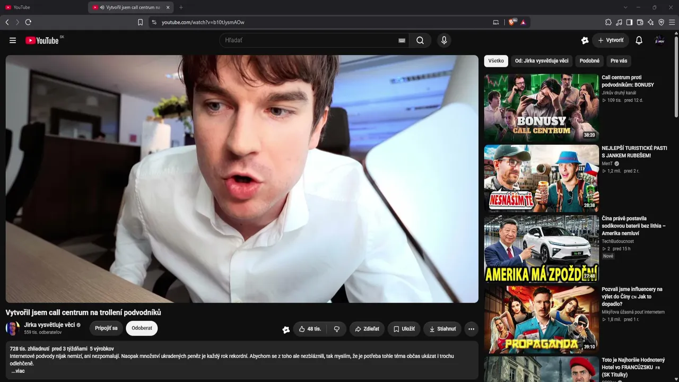Click the sparkle icon left of the like button
Image resolution: width=679 pixels, height=382 pixels.
tap(286, 329)
